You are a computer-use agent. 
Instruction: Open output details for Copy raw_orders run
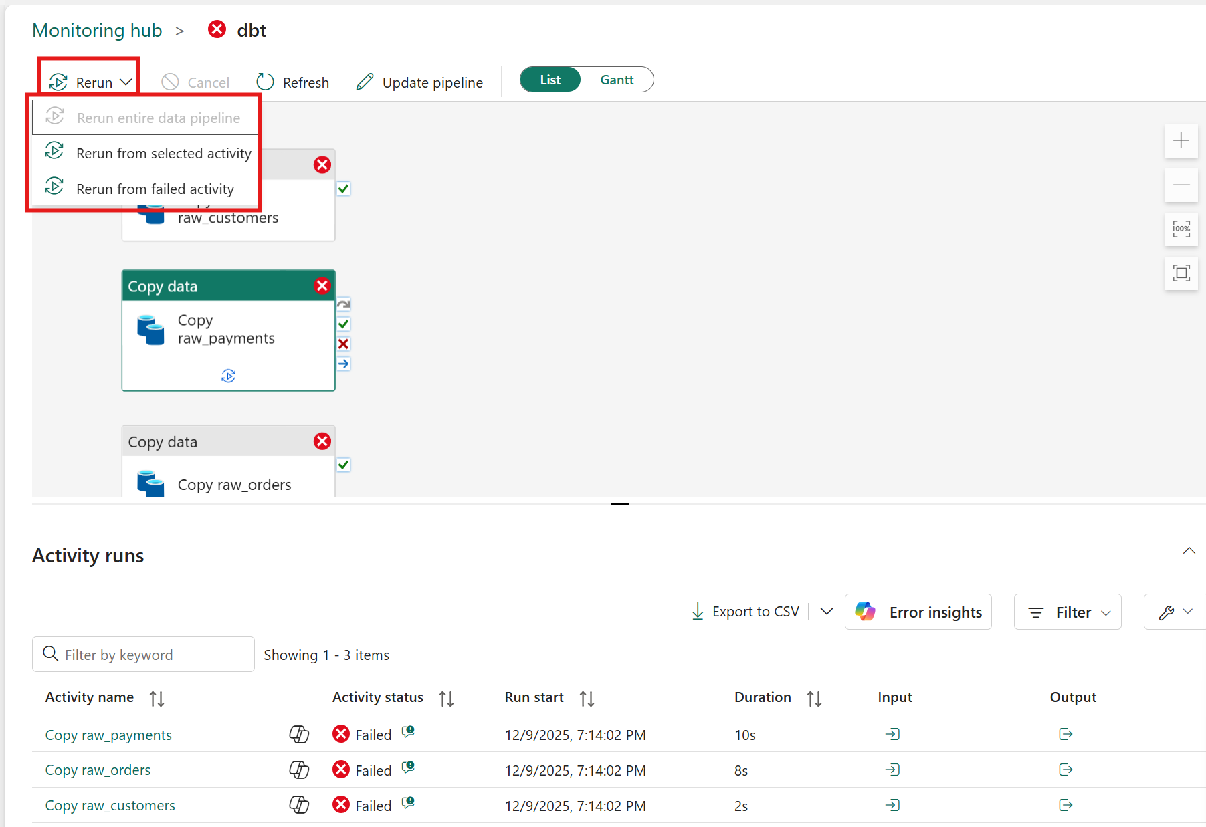coord(1065,770)
